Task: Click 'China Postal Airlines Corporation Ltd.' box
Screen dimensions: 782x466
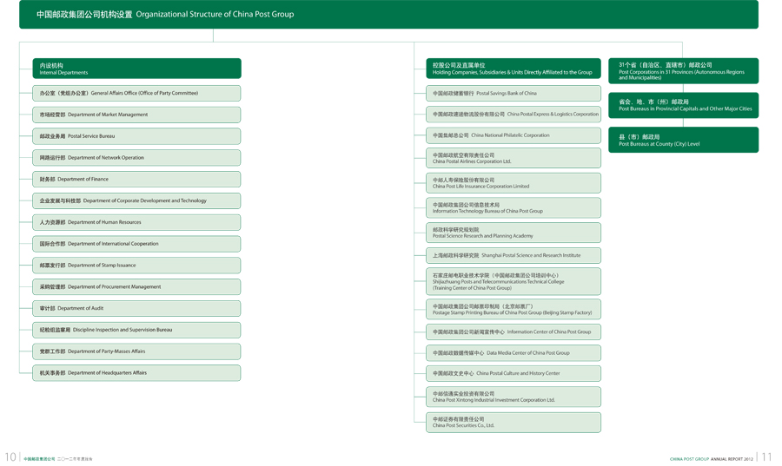Action: [x=514, y=158]
